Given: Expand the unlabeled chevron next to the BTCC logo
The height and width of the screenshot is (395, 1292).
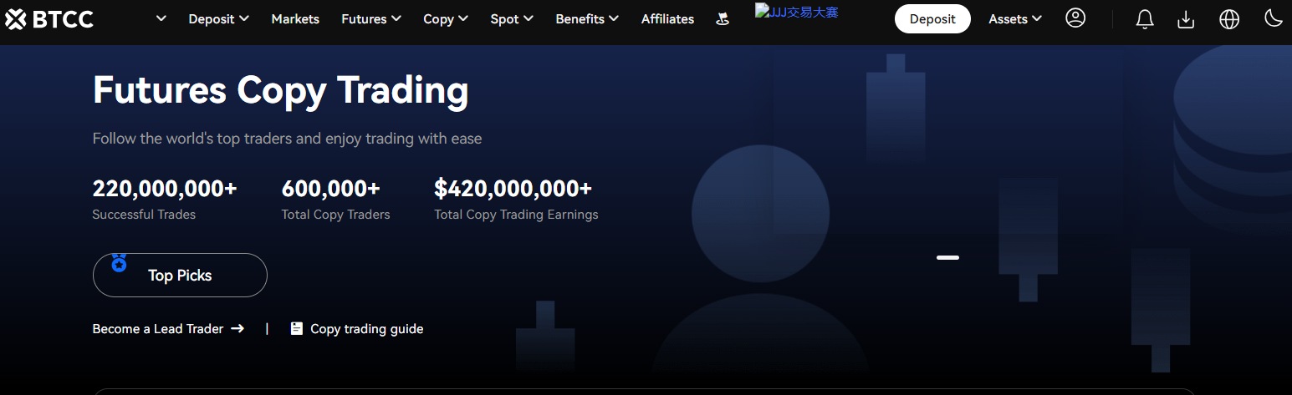Looking at the screenshot, I should point(161,18).
